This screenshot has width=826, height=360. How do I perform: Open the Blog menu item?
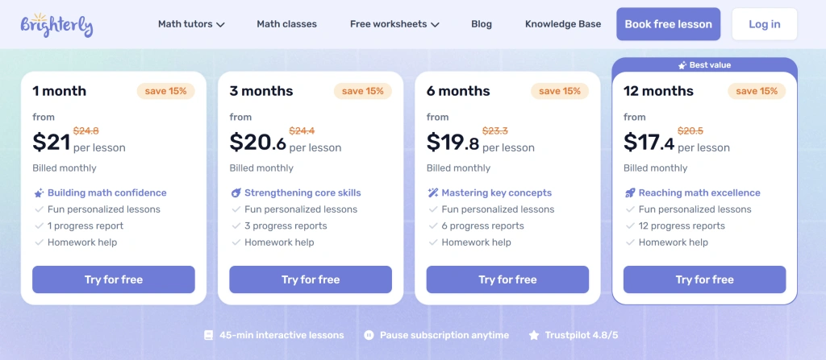coord(482,24)
